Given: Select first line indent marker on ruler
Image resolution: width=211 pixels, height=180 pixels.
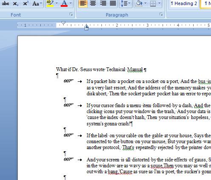Looking at the screenshot, I should 64,23.
